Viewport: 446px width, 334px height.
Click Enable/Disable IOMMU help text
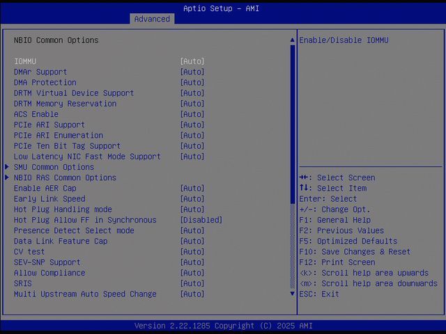click(x=344, y=40)
